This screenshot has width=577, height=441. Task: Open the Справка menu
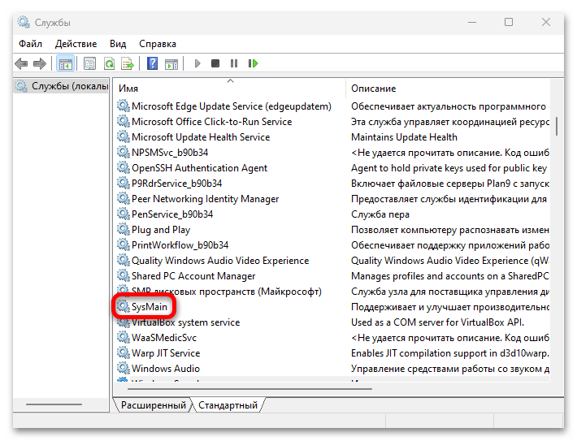coord(158,44)
